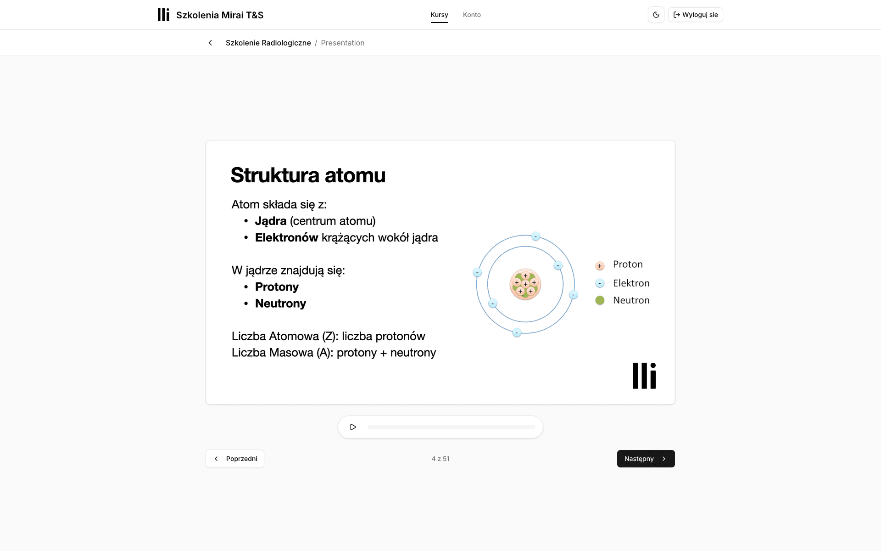Screen dimensions: 881x551
Task: Click the Liczba Atomowa (Z) line
Action: click(329, 336)
